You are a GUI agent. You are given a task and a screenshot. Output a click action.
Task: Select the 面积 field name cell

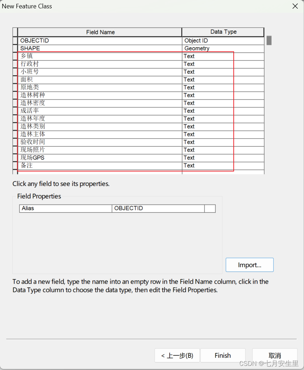tap(100, 79)
